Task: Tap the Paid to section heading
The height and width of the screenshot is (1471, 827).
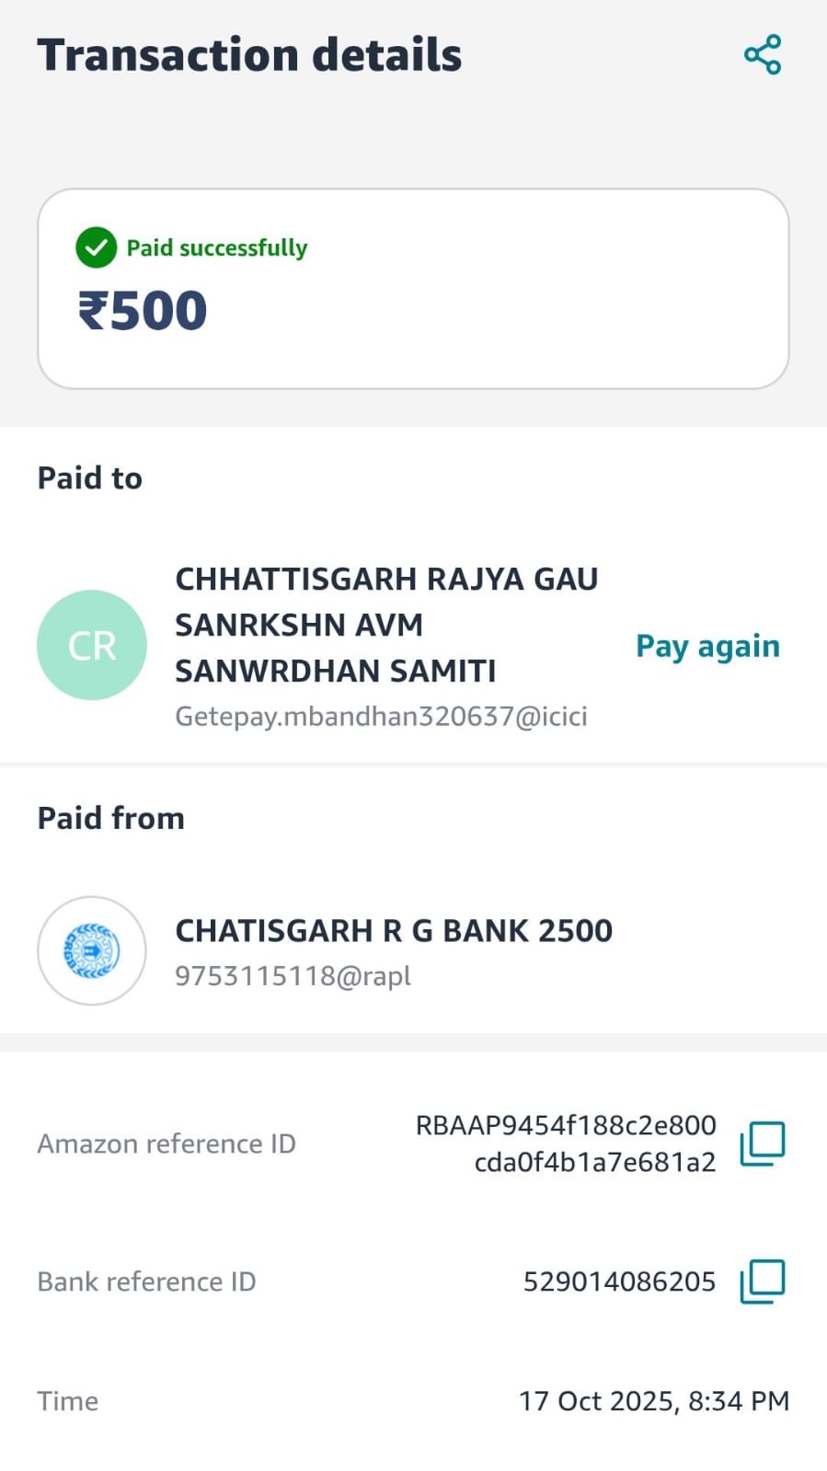Action: tap(90, 478)
